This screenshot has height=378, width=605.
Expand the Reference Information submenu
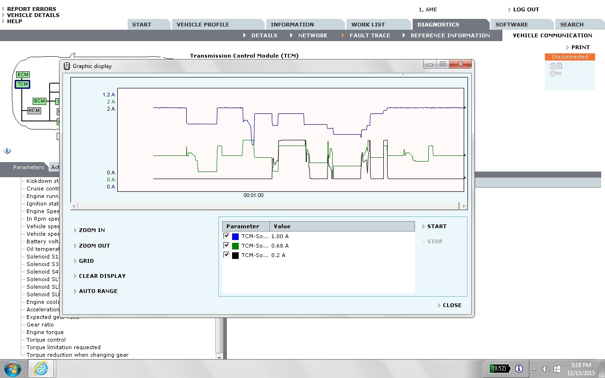pos(446,35)
